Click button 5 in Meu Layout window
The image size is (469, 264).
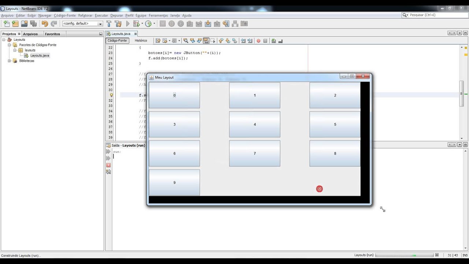pos(335,124)
